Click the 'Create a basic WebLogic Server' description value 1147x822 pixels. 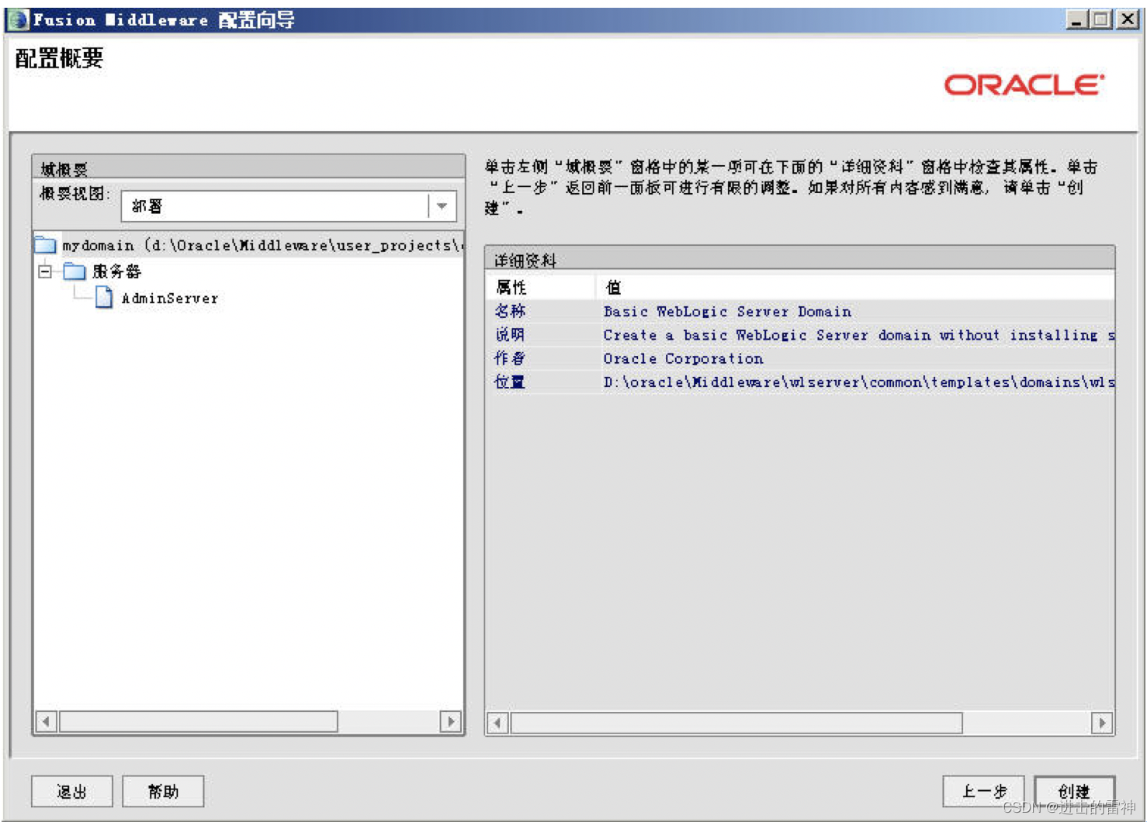click(859, 335)
